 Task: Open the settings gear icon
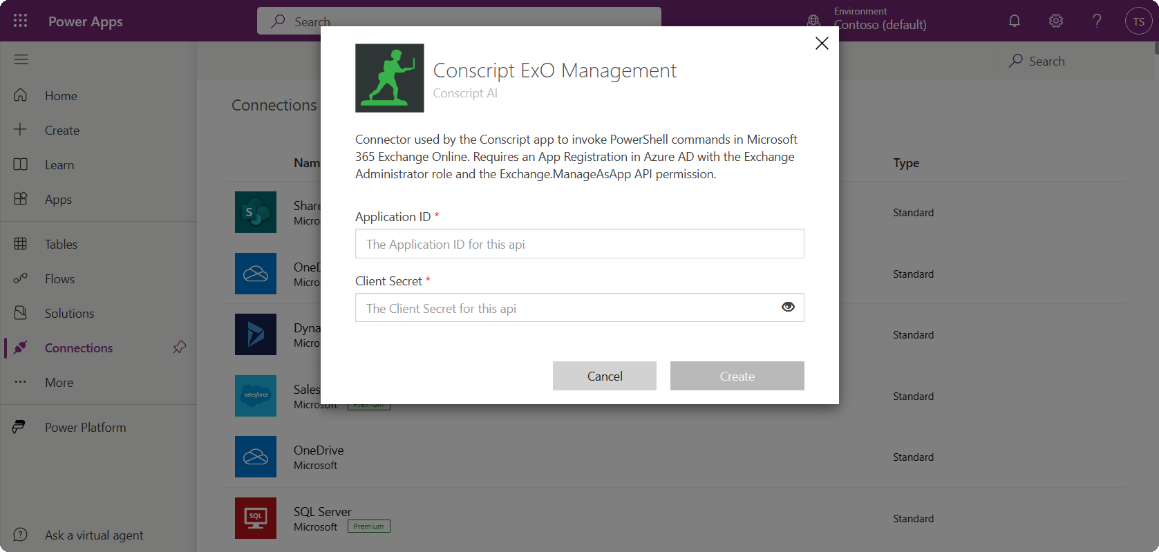(x=1056, y=21)
